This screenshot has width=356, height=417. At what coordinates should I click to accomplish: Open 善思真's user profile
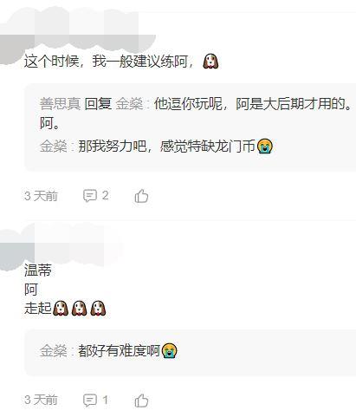pos(60,104)
